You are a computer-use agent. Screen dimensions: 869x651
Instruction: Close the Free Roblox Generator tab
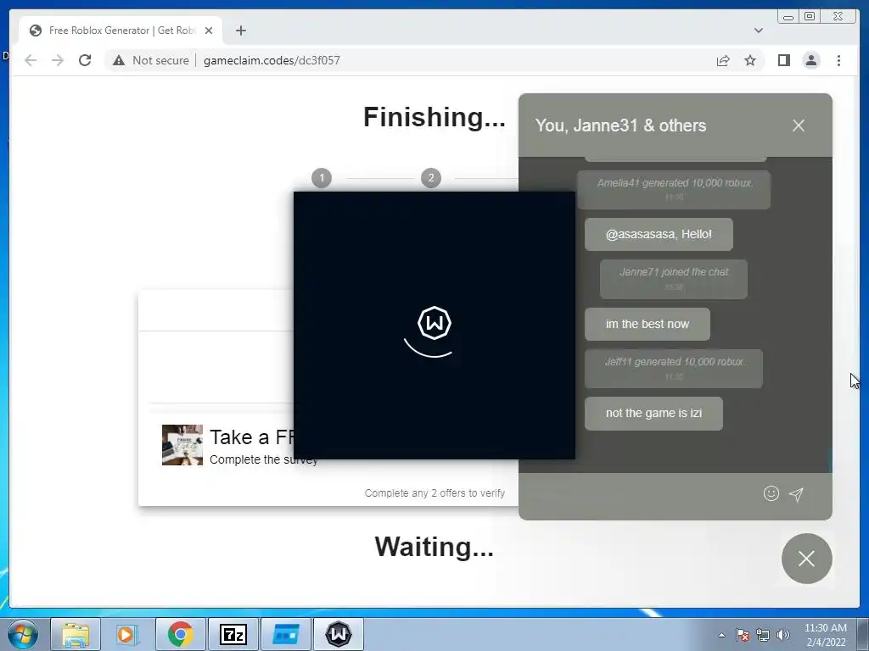[x=209, y=31]
